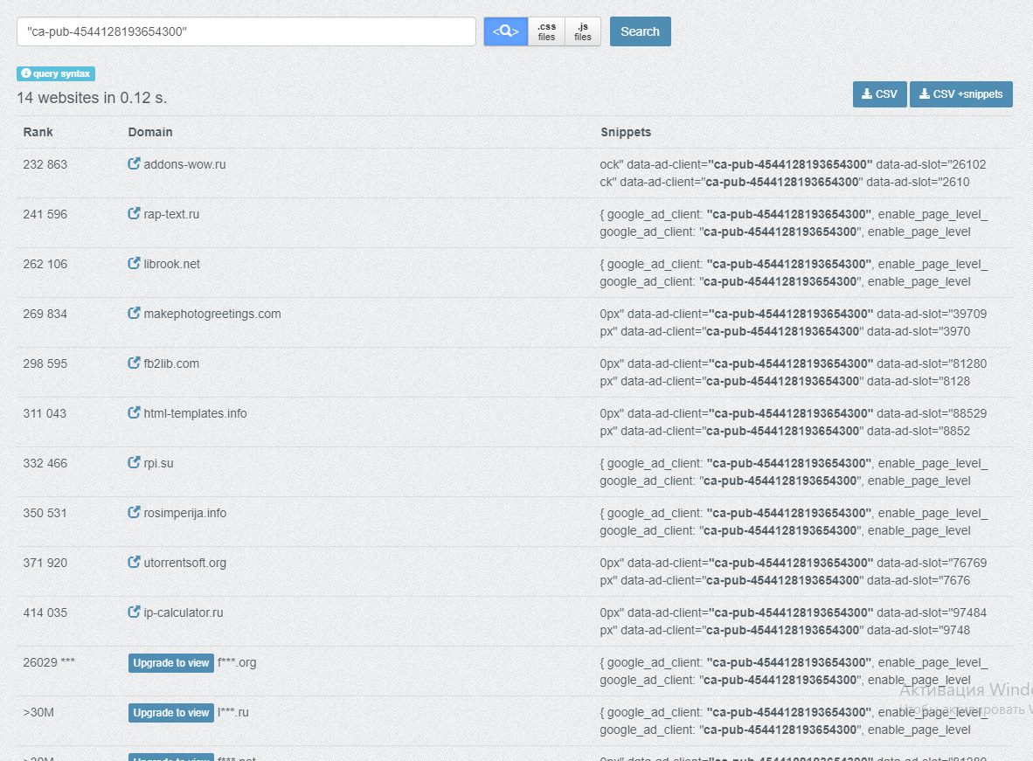This screenshot has height=761, width=1033.
Task: Click the code search mode magnifier icon
Action: 506,31
